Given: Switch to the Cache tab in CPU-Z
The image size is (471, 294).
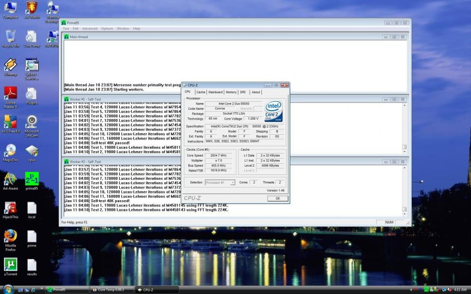Looking at the screenshot, I should [x=200, y=92].
